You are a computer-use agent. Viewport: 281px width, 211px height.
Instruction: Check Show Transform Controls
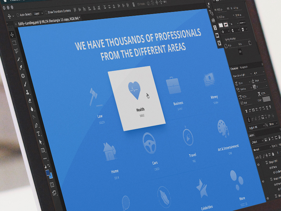46,12
